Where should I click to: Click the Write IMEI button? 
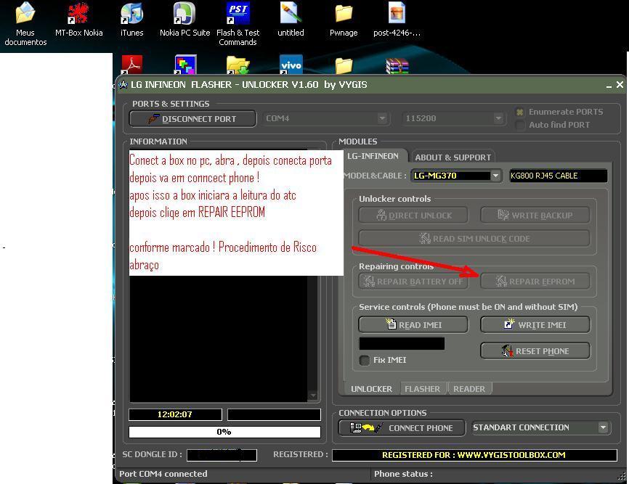coord(535,324)
